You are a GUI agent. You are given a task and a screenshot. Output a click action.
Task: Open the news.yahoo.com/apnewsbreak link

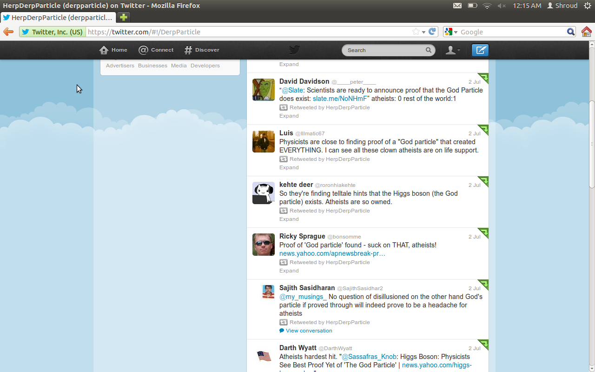[x=332, y=253]
